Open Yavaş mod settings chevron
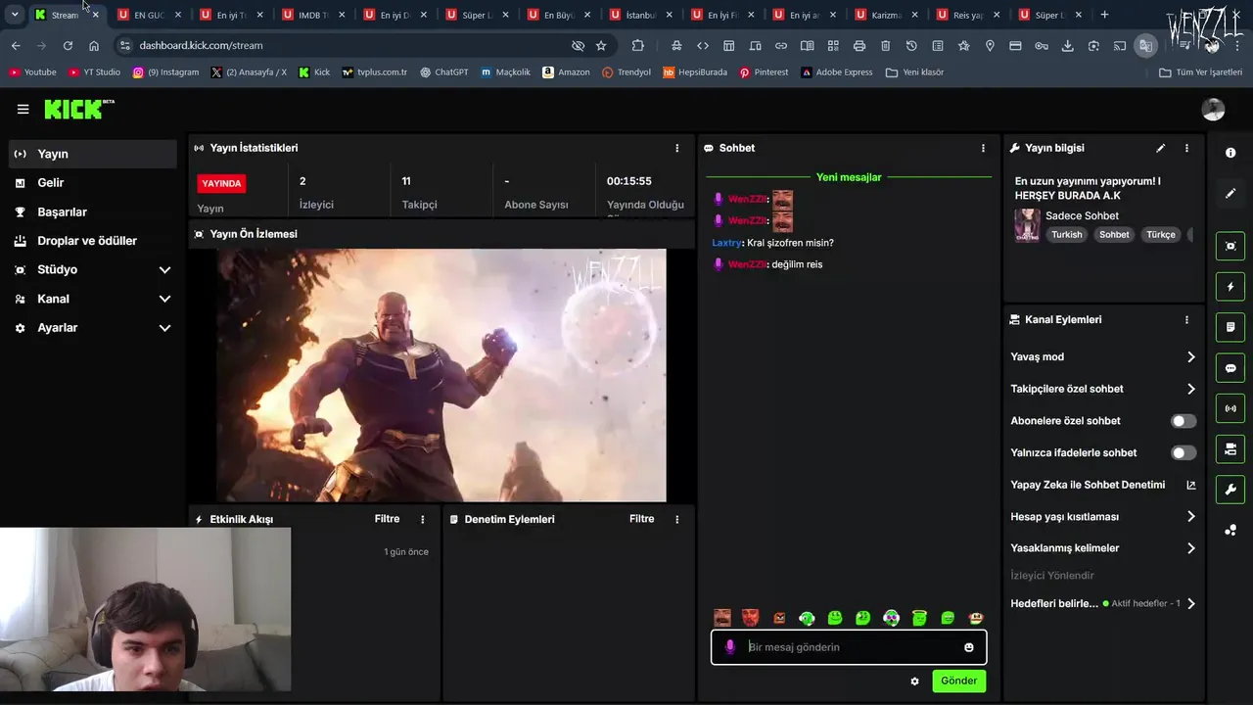This screenshot has width=1253, height=705. [x=1191, y=357]
